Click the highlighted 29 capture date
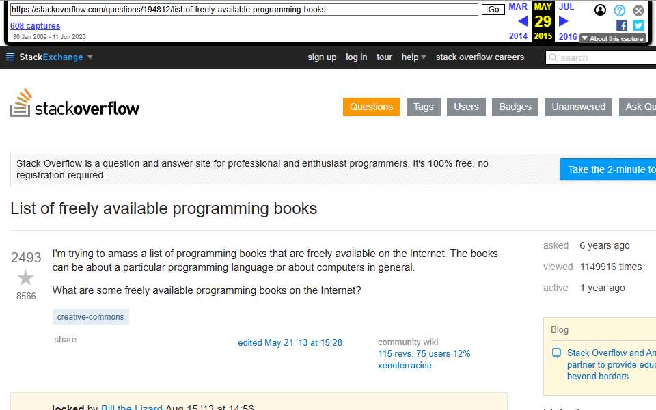 coord(543,21)
